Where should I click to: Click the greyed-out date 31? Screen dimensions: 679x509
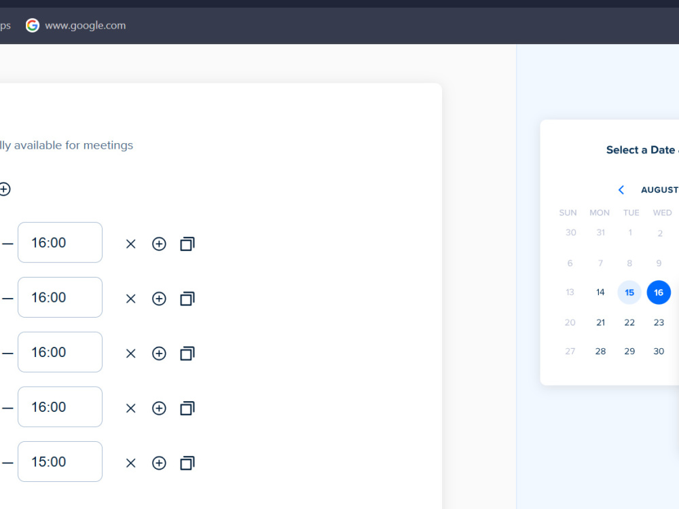tap(600, 232)
